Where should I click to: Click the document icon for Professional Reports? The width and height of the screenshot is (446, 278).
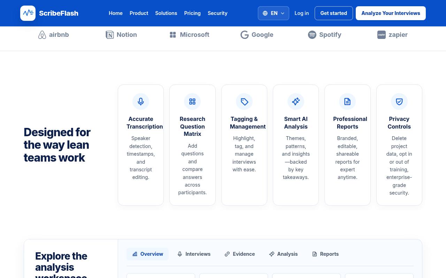[347, 101]
